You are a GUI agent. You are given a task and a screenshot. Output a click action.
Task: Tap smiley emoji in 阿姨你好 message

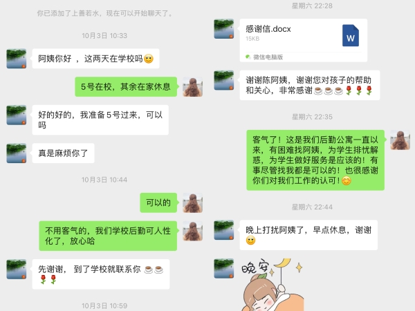(149, 59)
